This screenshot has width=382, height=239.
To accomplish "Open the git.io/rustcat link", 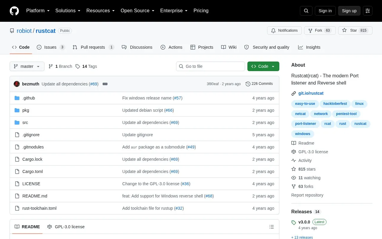I will click(311, 93).
